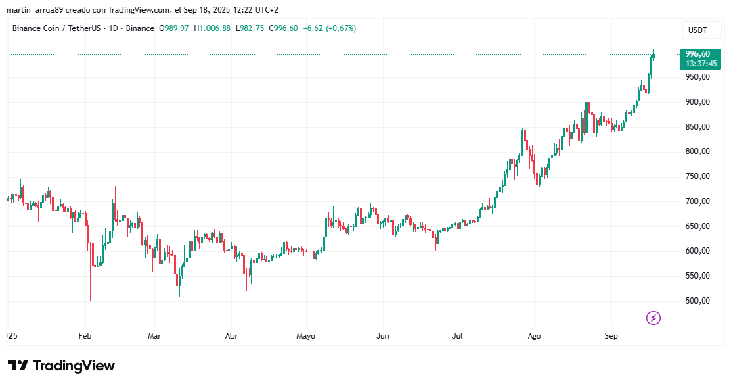The width and height of the screenshot is (731, 386).
Task: Click the 750,00 price scale label
Action: pos(697,176)
